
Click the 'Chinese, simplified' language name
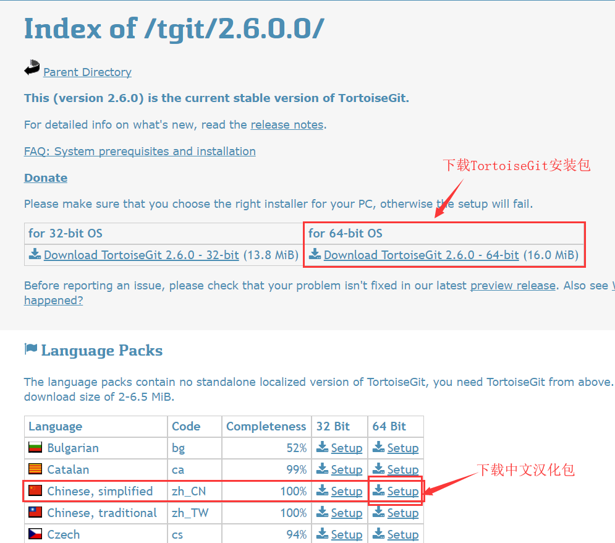100,491
